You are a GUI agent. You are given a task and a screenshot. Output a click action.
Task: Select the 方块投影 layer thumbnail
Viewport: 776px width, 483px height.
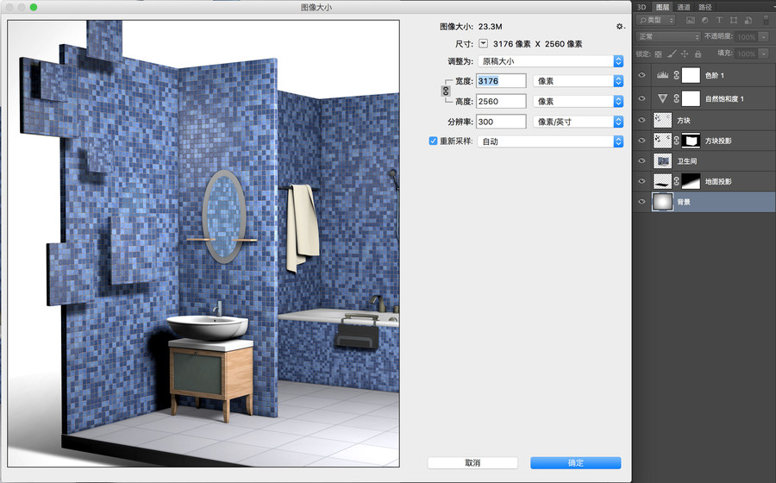(x=663, y=141)
